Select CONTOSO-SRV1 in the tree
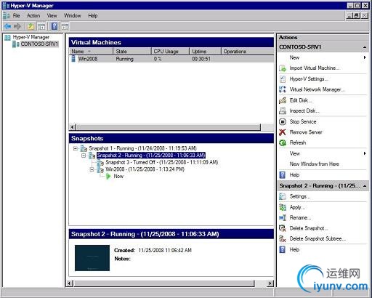The image size is (372, 298). tap(39, 44)
